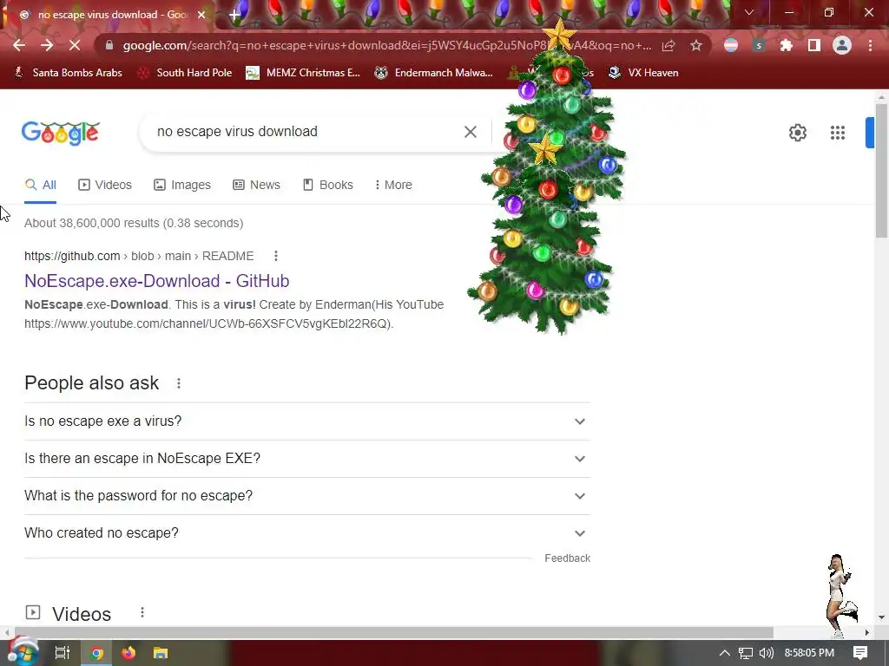Go back with the browser back arrow
Viewport: 889px width, 666px height.
point(19,45)
